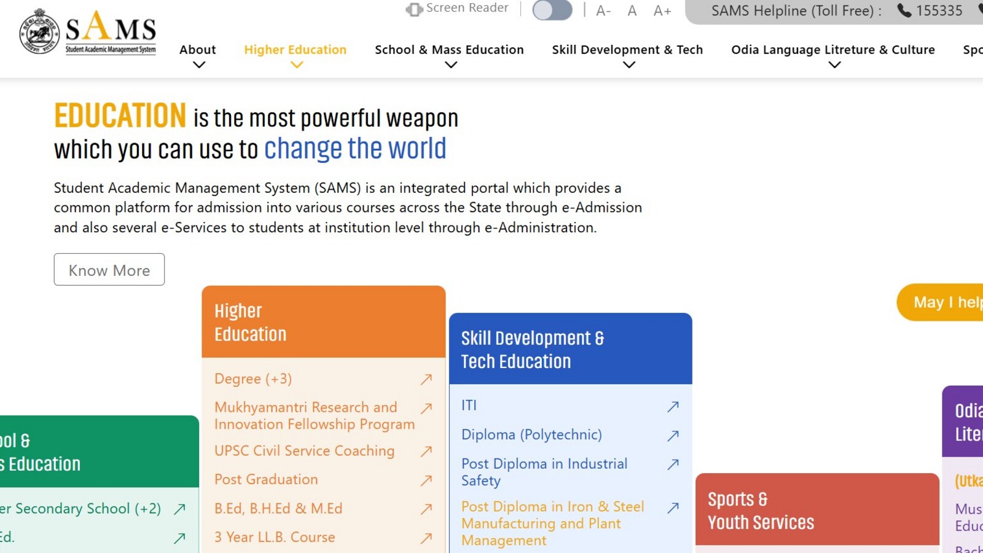Click the arrow beside Higher Secondary School (+2)
This screenshot has height=553, width=983.
tap(180, 509)
